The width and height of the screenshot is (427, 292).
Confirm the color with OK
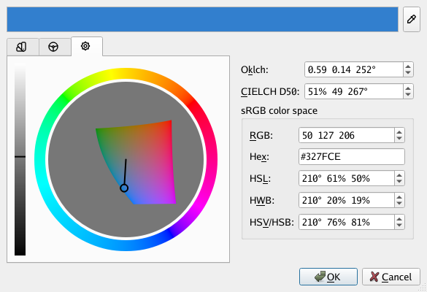coord(328,277)
